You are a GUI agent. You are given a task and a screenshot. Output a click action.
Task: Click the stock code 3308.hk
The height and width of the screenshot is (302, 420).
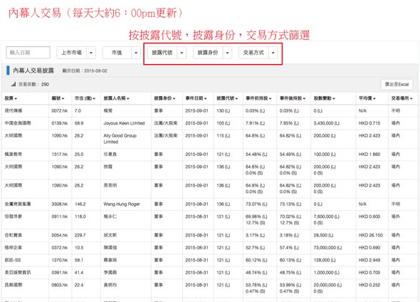click(x=60, y=204)
